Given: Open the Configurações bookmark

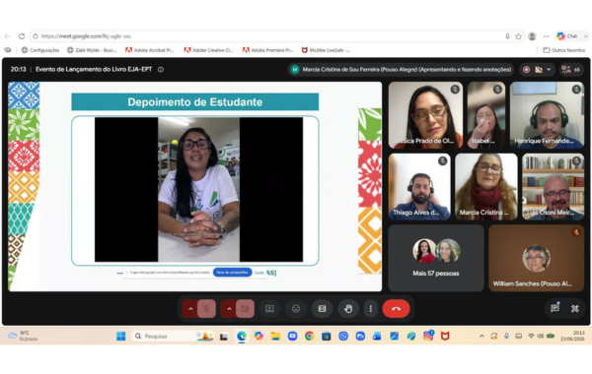Looking at the screenshot, I should (40, 50).
